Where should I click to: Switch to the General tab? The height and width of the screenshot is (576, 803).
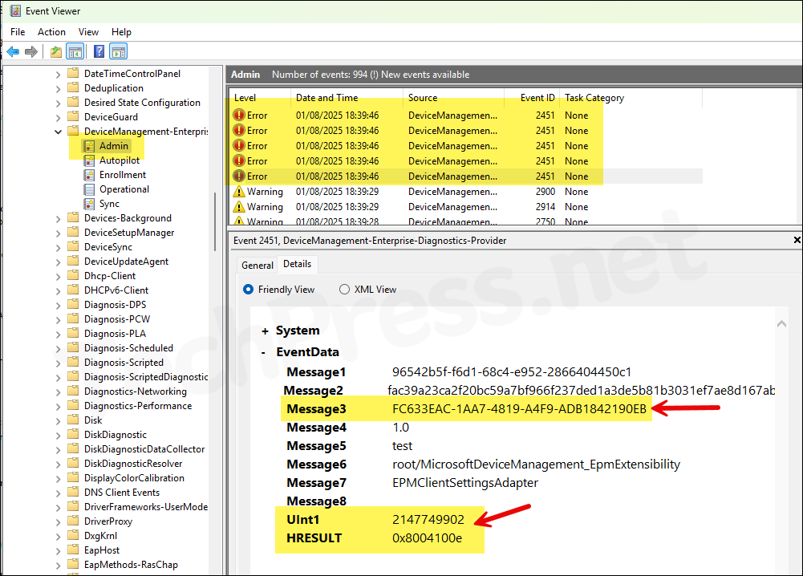tap(257, 266)
